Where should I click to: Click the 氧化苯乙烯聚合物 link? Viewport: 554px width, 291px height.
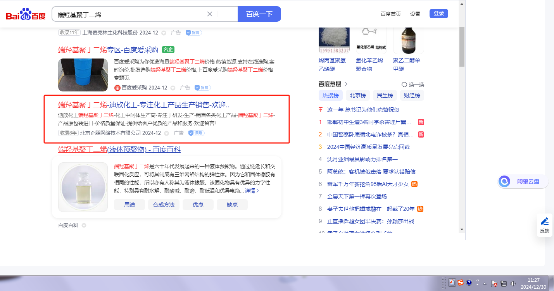369,65
